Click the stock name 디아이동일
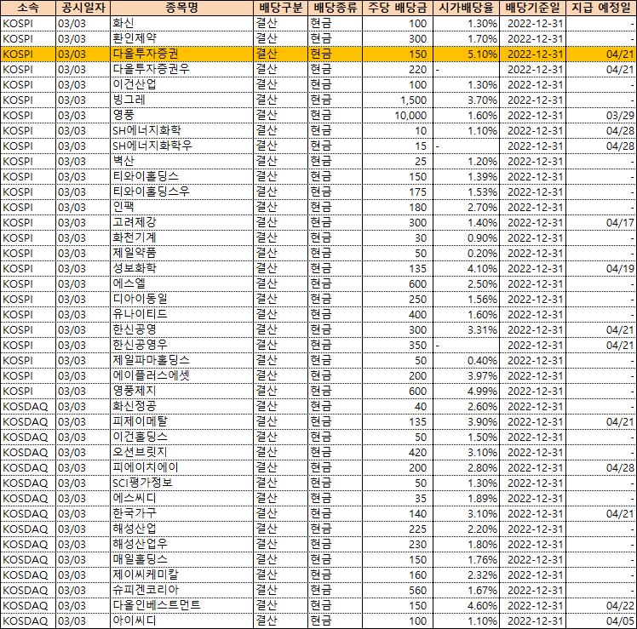Image resolution: width=637 pixels, height=629 pixels. [x=140, y=299]
